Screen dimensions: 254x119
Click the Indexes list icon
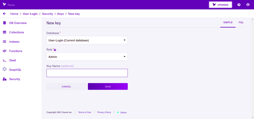[x=4, y=42]
